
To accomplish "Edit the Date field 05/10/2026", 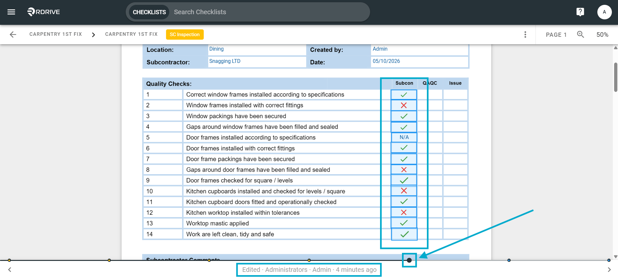I will (419, 62).
